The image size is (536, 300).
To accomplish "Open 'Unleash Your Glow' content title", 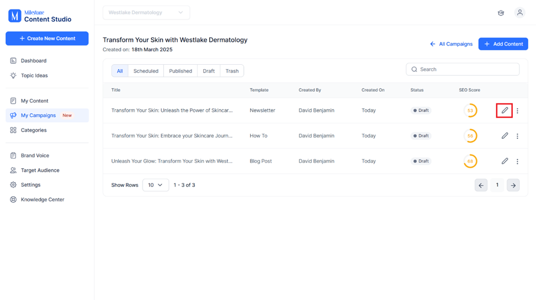I will tap(172, 161).
